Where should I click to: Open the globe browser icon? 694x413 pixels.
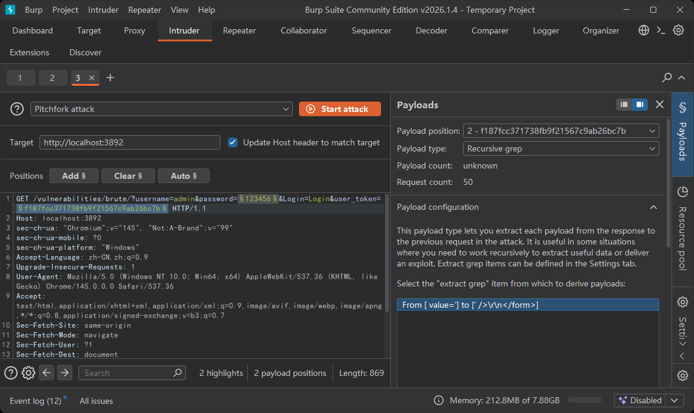[x=644, y=30]
